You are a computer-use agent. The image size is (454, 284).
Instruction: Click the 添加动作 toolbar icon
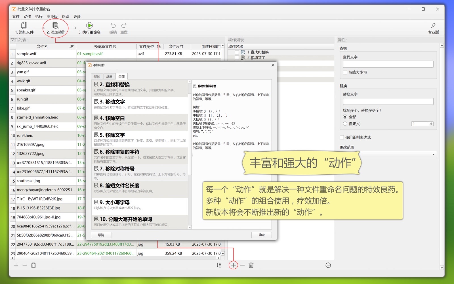56,26
